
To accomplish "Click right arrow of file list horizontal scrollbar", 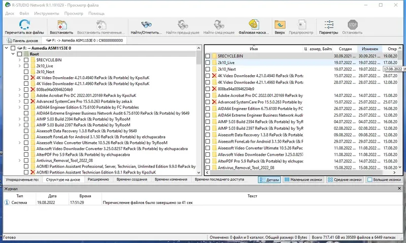I will coord(394,172).
